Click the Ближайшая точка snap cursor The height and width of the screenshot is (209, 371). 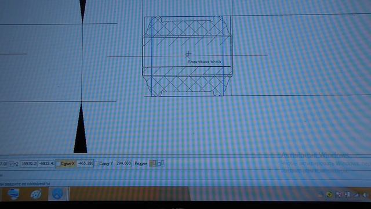(x=188, y=55)
